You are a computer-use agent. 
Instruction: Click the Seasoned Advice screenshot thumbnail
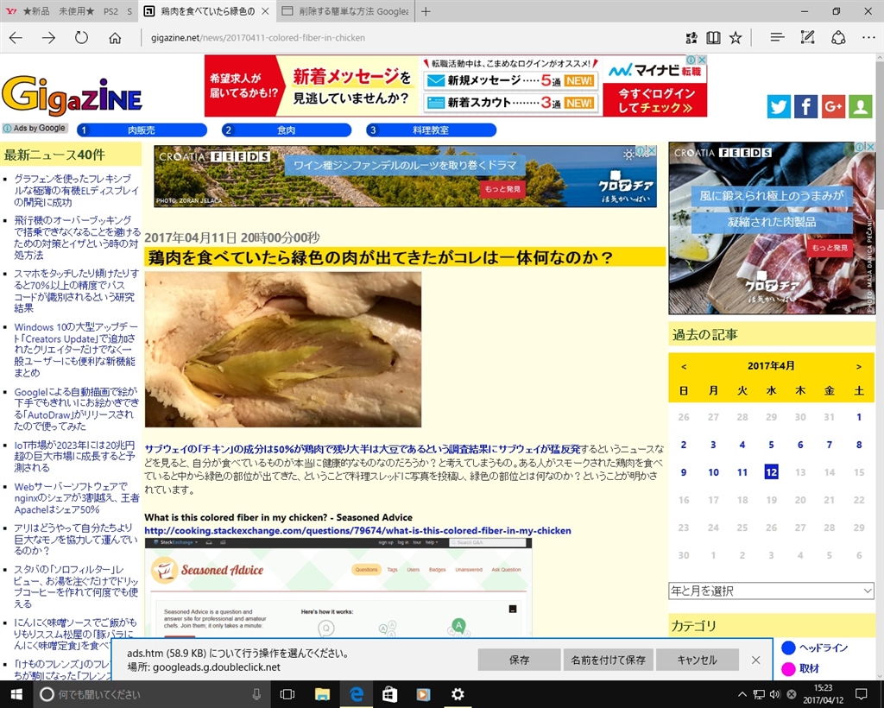338,587
